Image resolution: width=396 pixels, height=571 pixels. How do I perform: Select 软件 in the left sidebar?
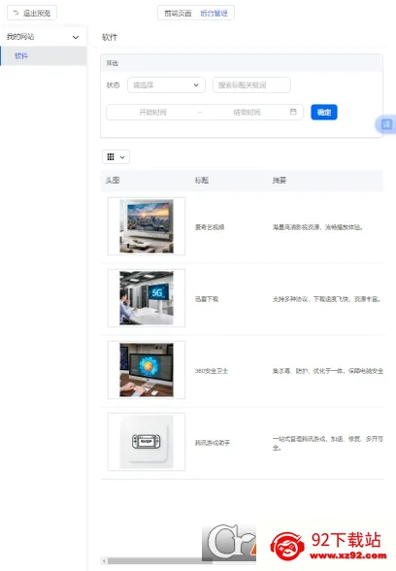click(43, 55)
